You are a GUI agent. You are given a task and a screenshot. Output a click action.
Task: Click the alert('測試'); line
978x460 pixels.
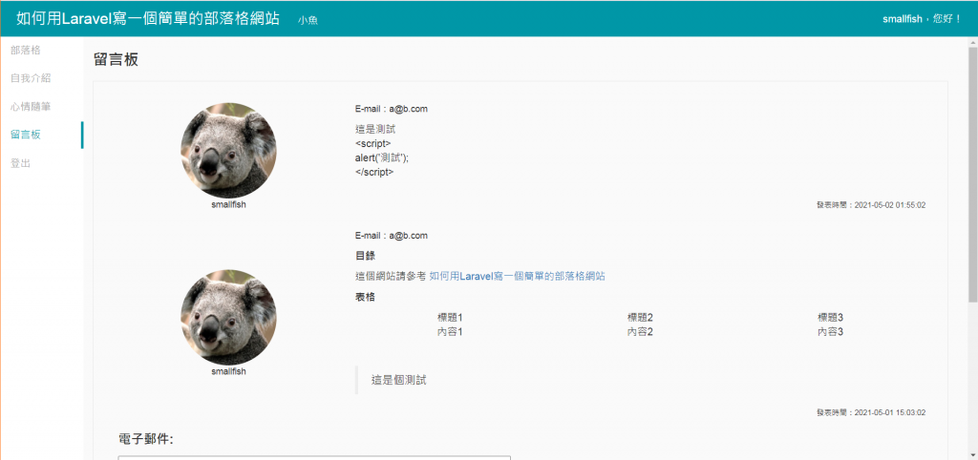(x=382, y=157)
